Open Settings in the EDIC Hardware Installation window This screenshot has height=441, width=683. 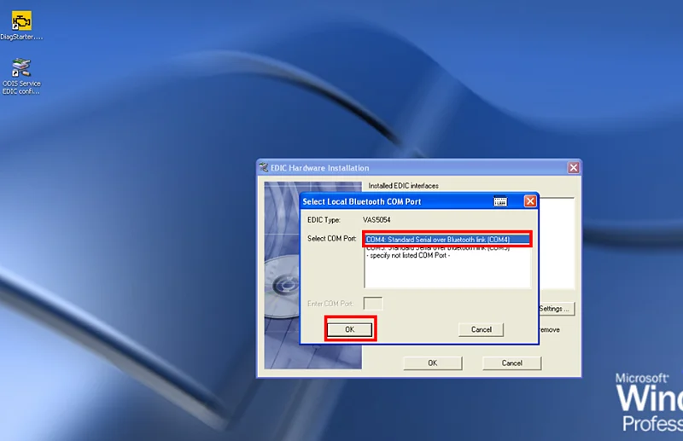pyautogui.click(x=557, y=309)
